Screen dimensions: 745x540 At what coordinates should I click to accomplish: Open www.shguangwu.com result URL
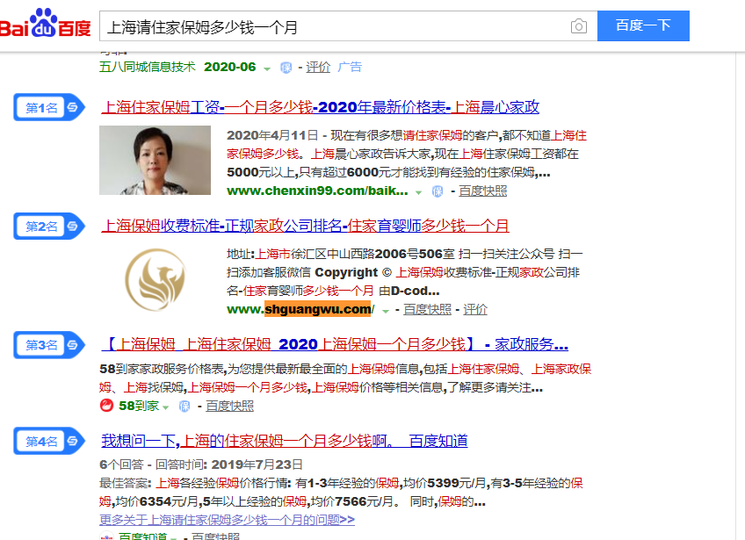pos(300,310)
